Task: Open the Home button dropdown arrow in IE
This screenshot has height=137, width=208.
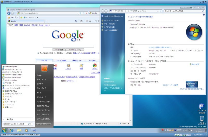Action: click(x=79, y=21)
